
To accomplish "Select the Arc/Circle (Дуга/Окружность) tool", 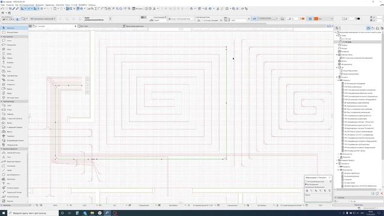I will [x=14, y=175].
